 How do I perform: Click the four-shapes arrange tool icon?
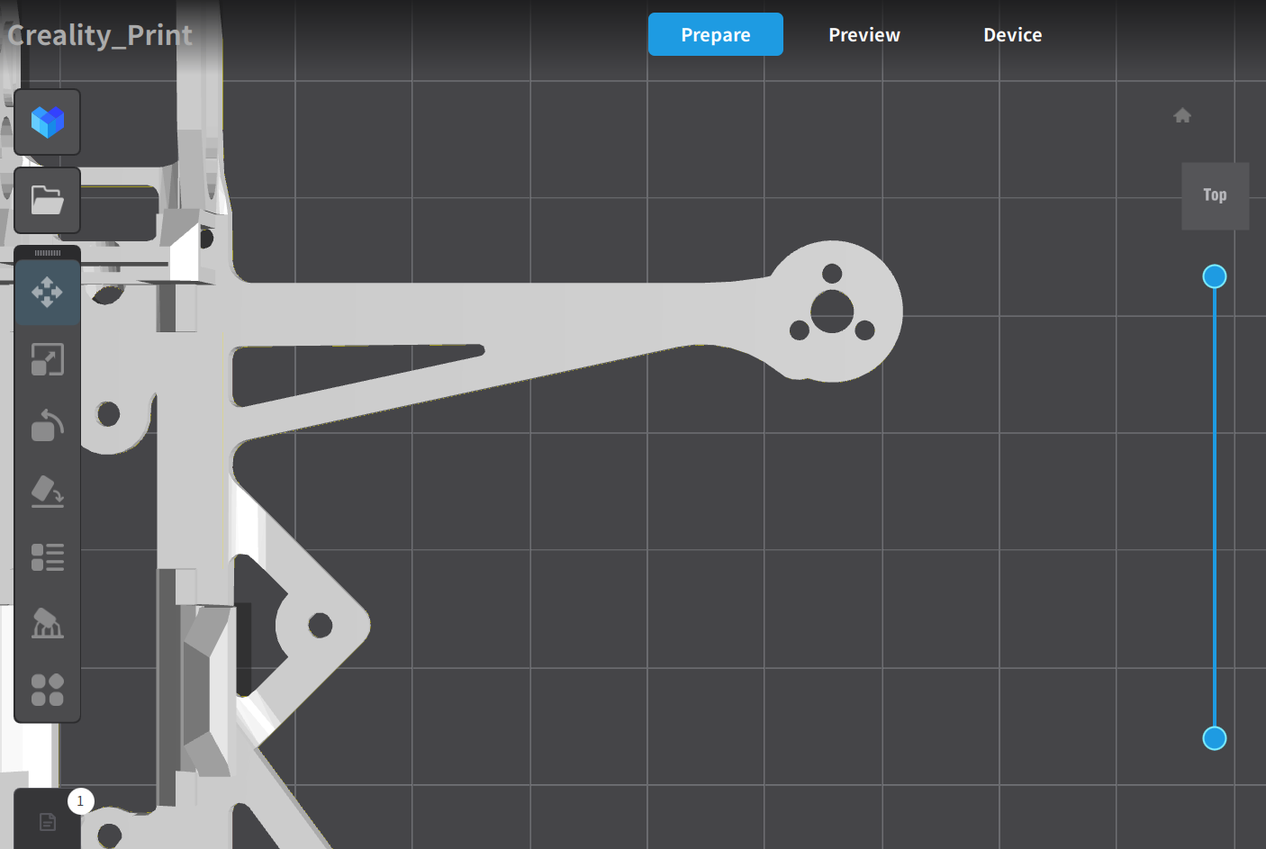tap(48, 690)
